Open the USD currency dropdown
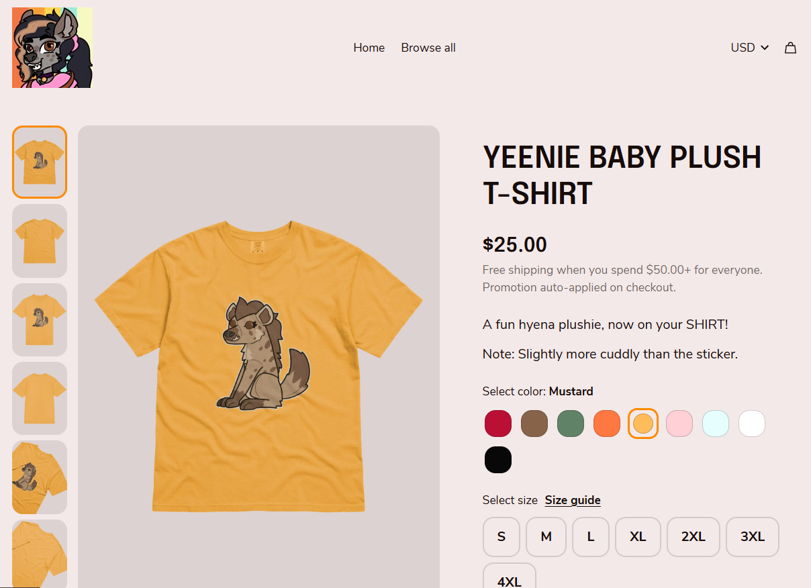 coord(749,48)
